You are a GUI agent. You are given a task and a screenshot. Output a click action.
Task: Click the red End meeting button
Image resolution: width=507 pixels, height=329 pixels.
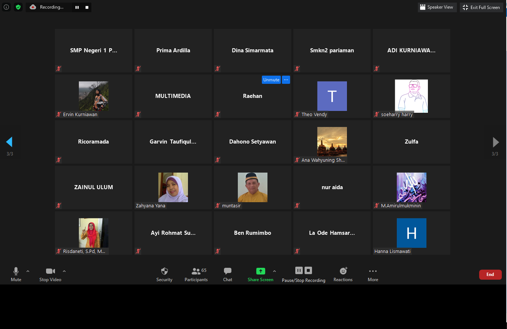pyautogui.click(x=490, y=274)
